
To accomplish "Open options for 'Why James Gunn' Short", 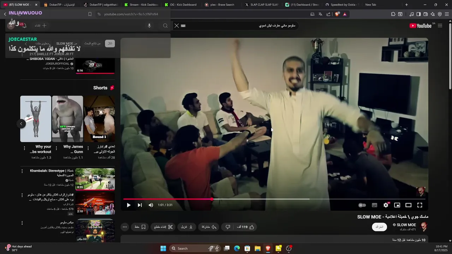I will tap(56, 148).
